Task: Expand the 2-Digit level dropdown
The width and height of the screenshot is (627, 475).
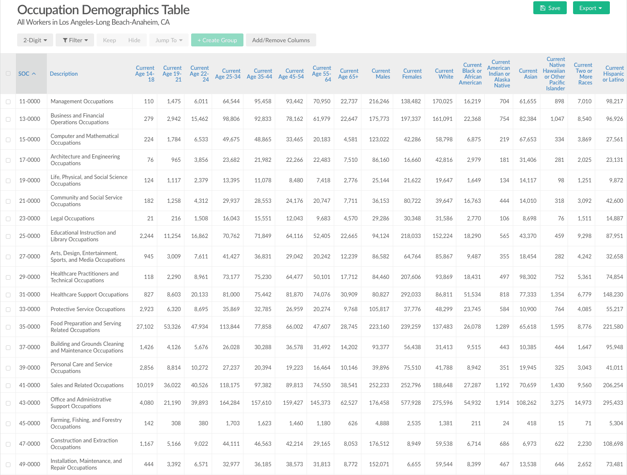Action: 35,40
